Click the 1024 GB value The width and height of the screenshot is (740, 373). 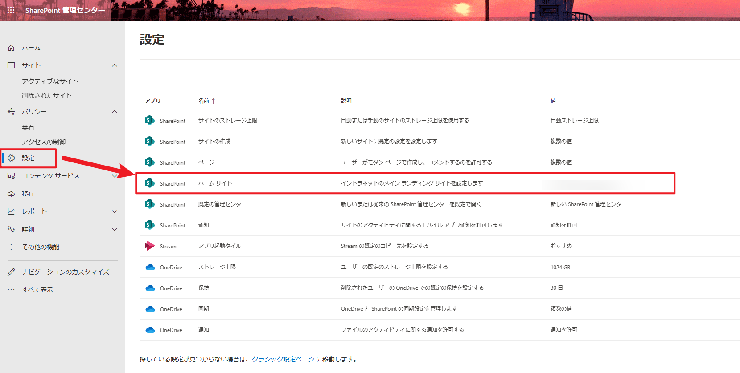point(560,268)
